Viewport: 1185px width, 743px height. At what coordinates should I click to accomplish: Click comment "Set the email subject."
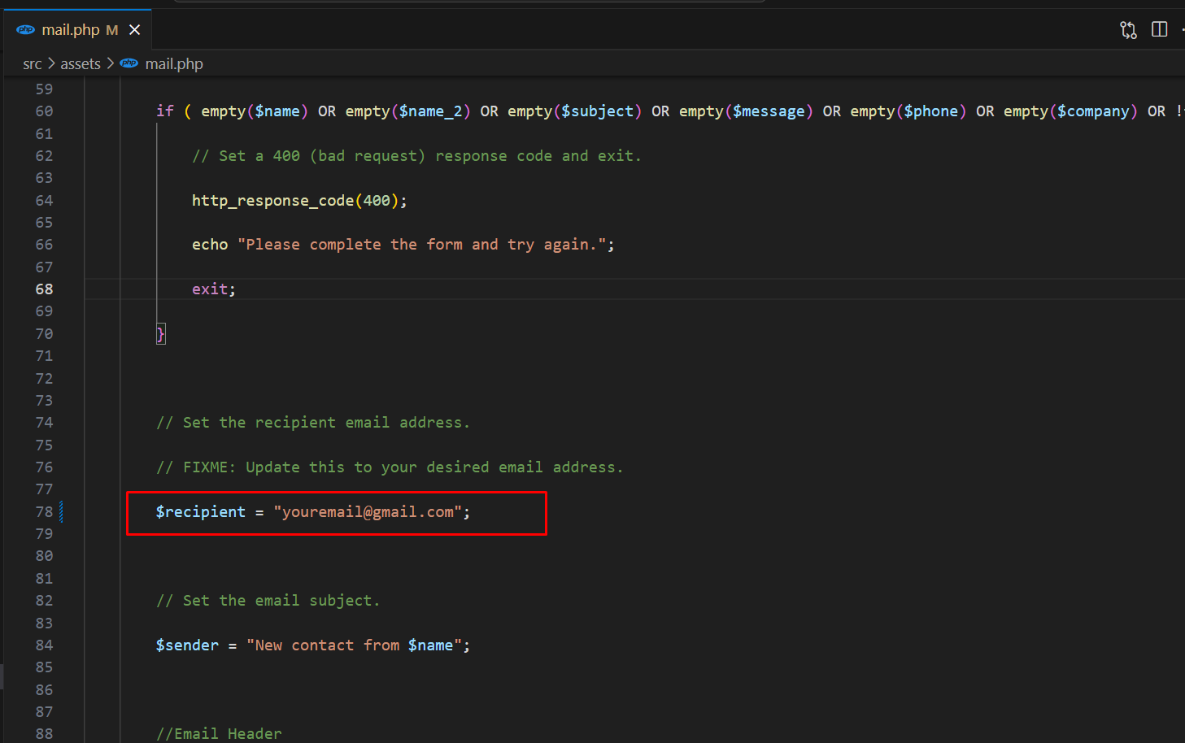pyautogui.click(x=268, y=601)
